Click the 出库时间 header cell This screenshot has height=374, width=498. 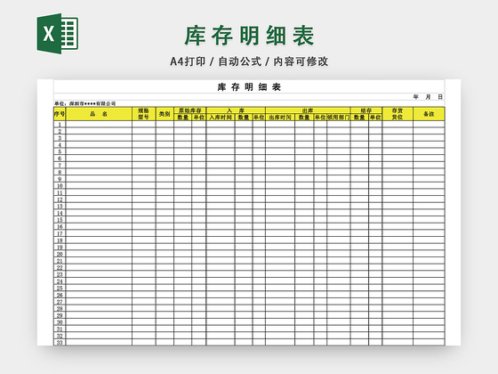(x=280, y=118)
